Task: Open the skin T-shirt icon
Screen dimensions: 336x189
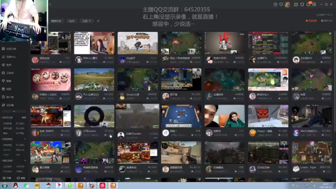Action: (302, 4)
